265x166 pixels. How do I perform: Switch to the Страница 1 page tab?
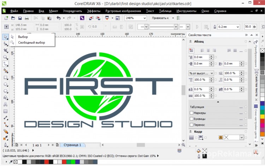point(72,145)
